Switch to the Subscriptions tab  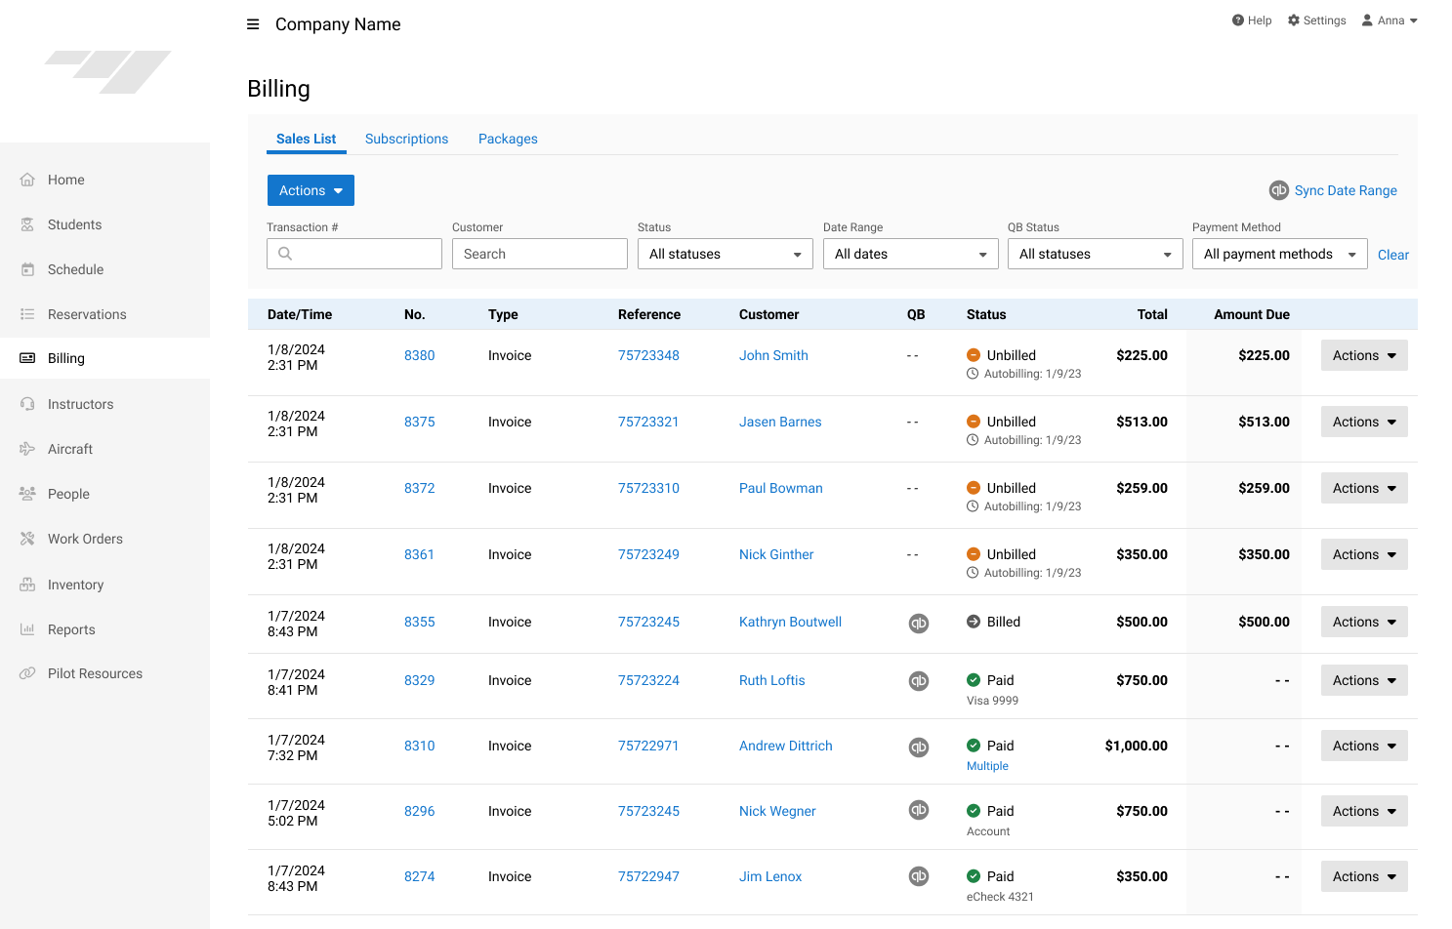[406, 139]
